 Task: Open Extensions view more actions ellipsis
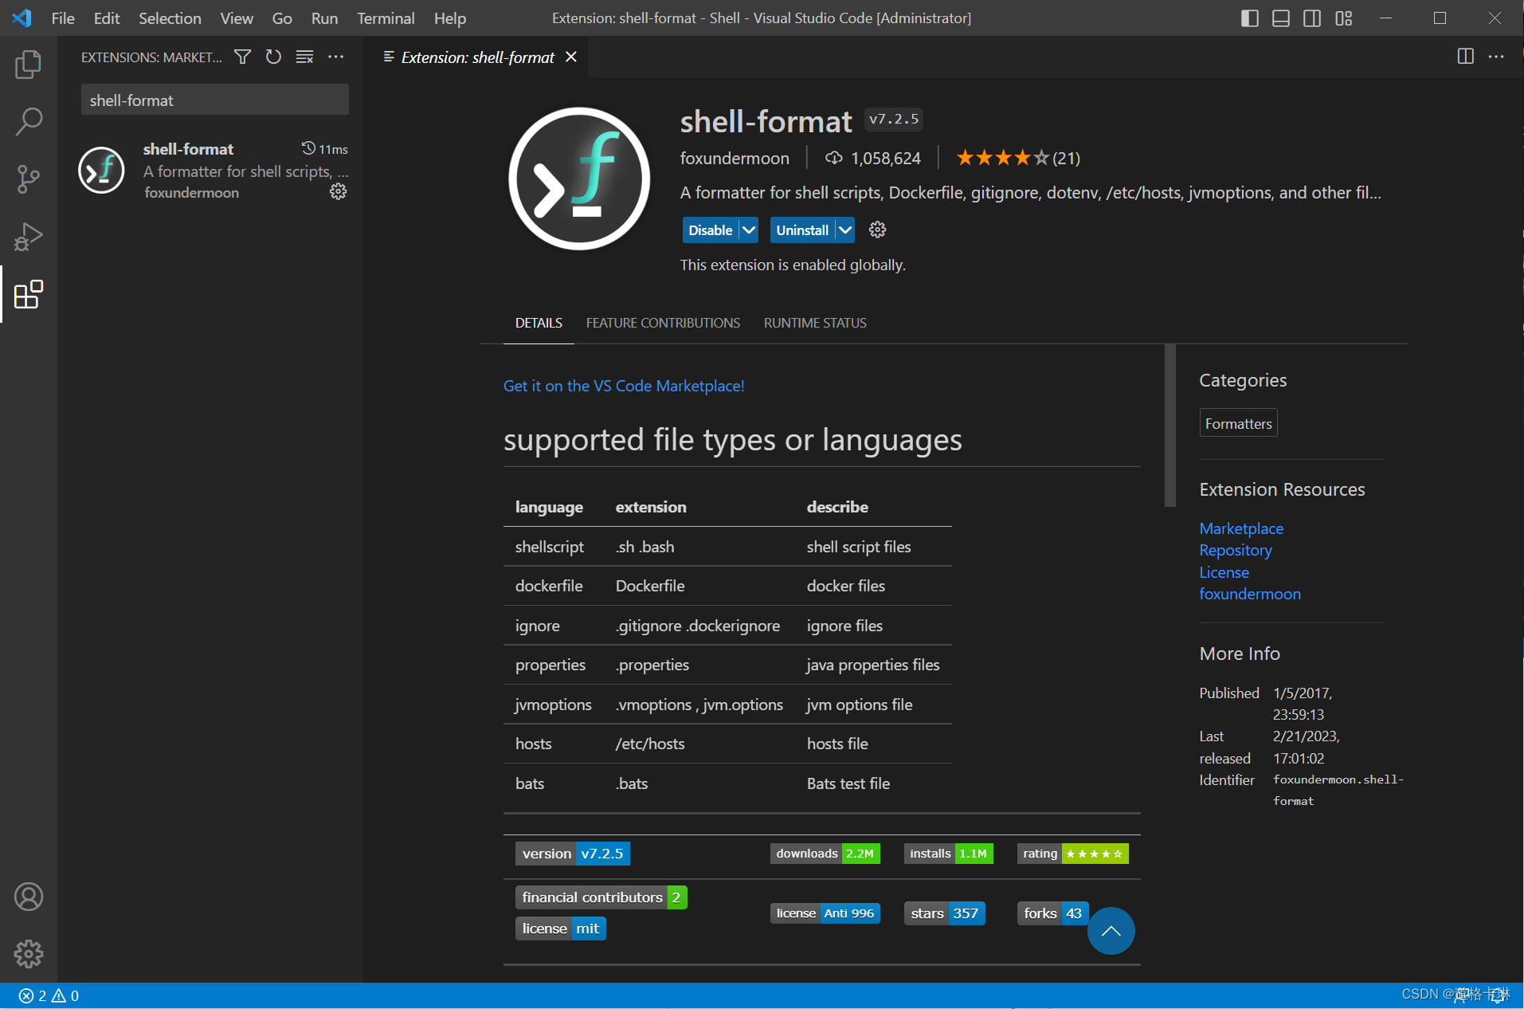click(335, 57)
